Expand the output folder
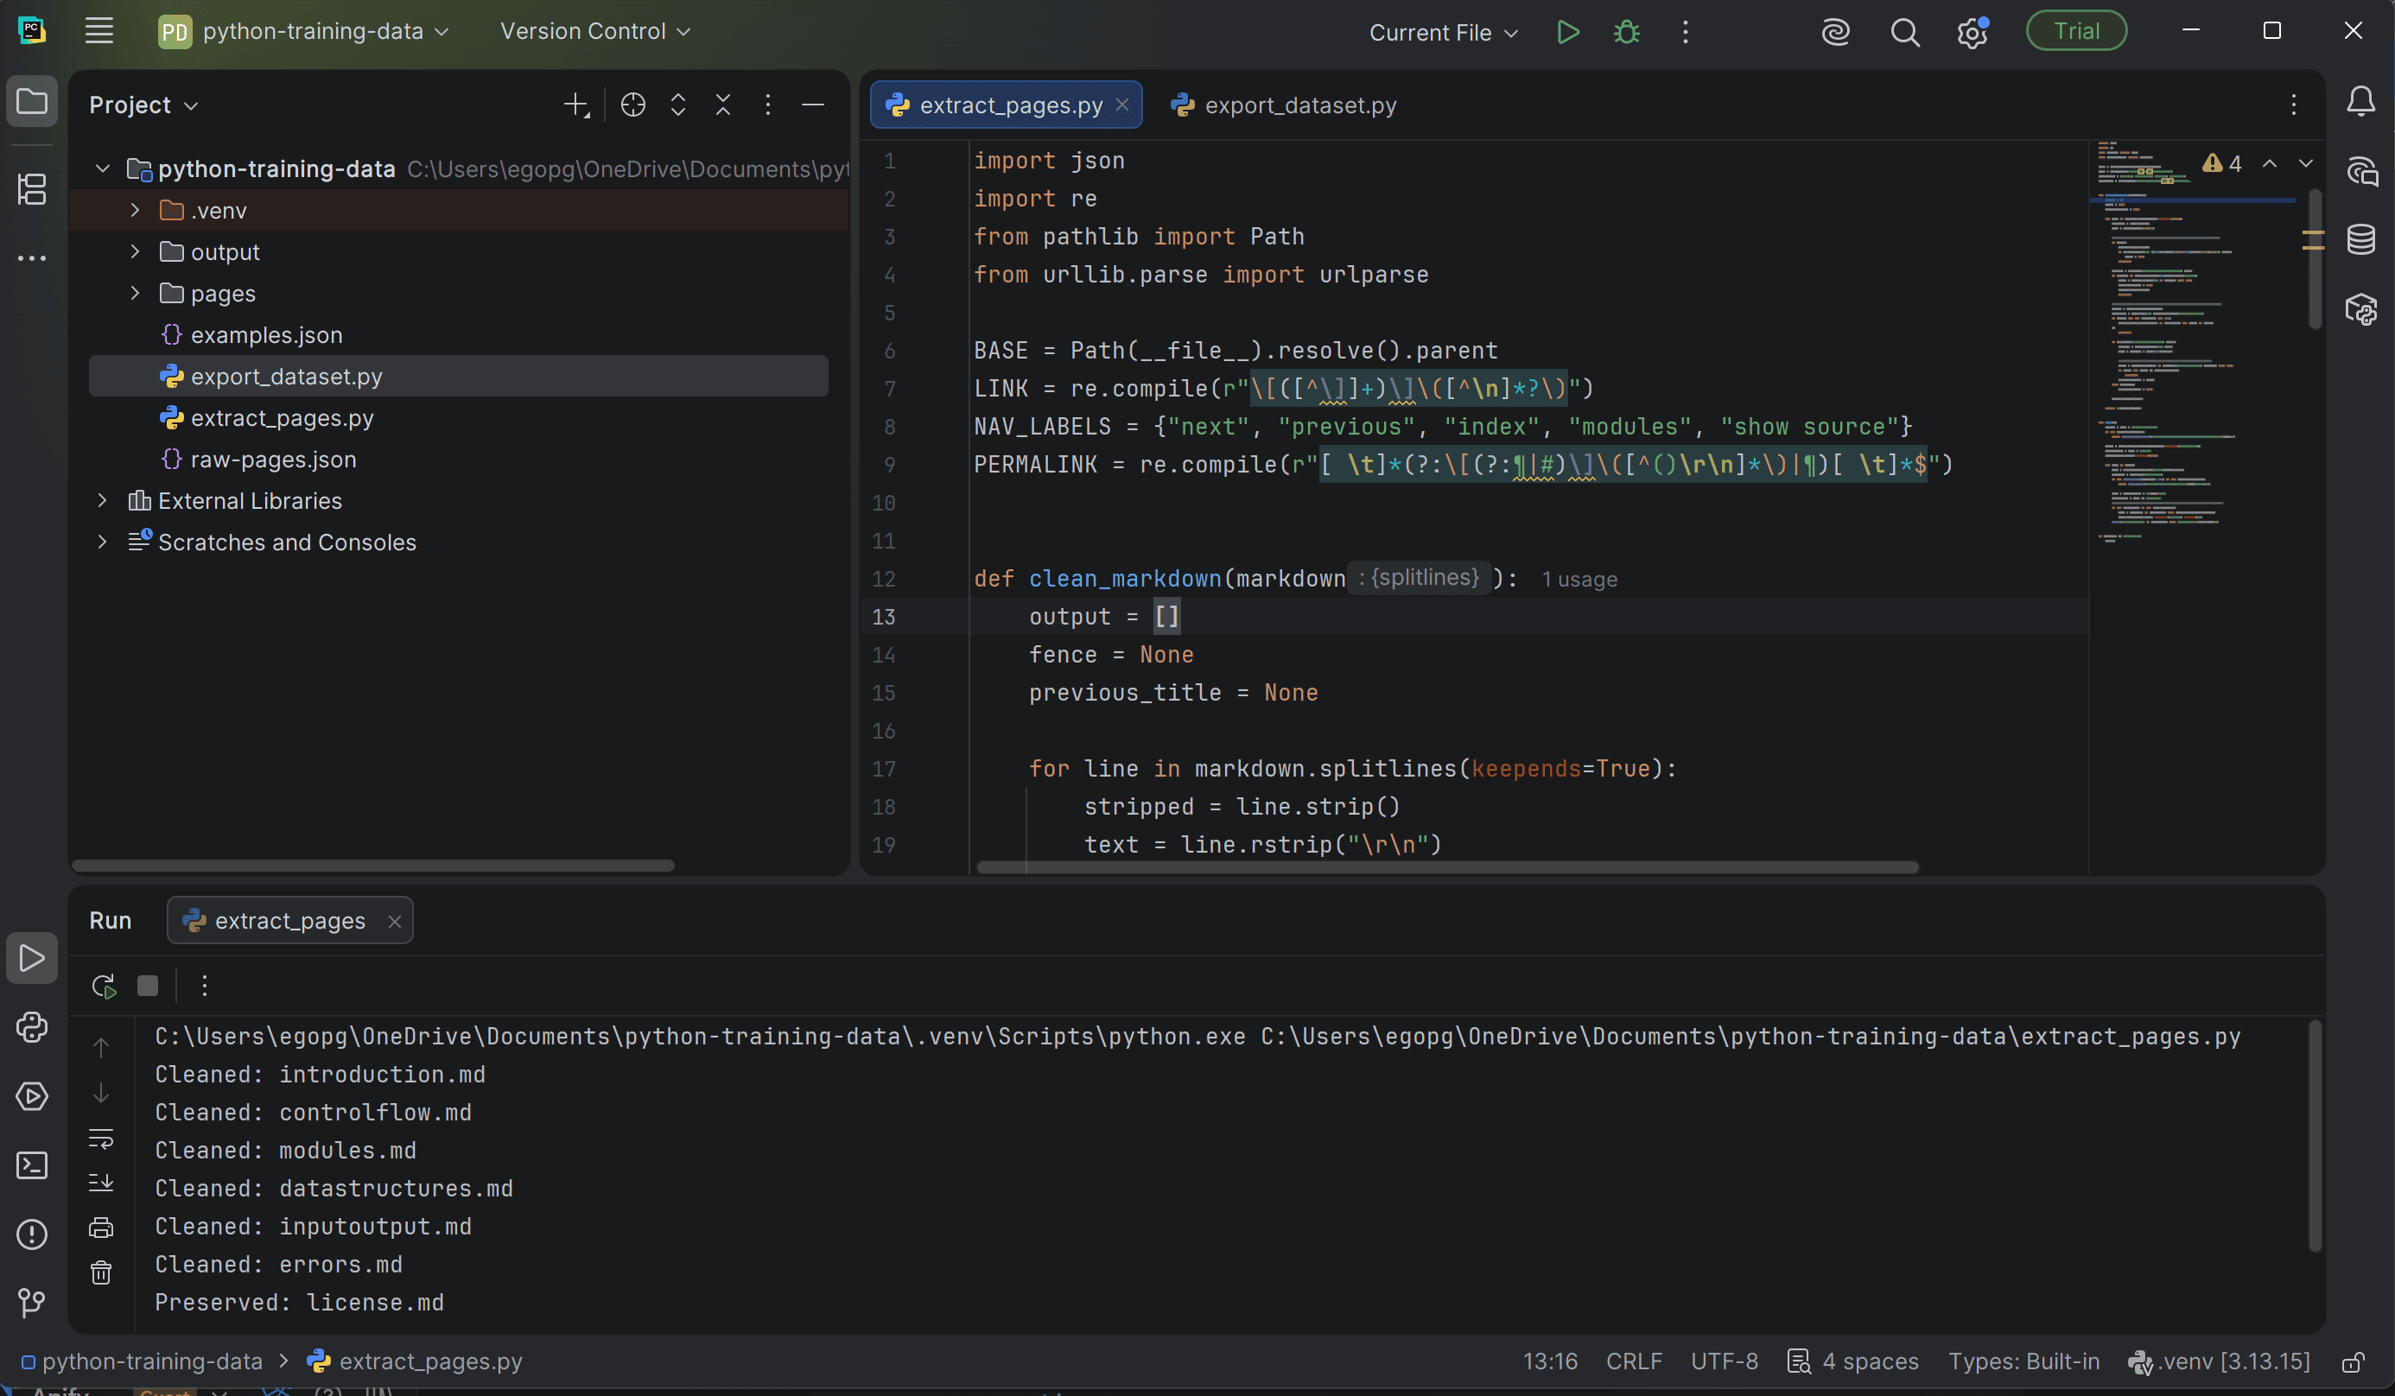The height and width of the screenshot is (1396, 2395). 135,251
